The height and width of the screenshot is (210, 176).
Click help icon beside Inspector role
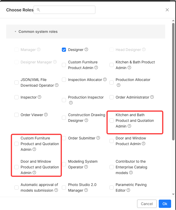(x=39, y=97)
